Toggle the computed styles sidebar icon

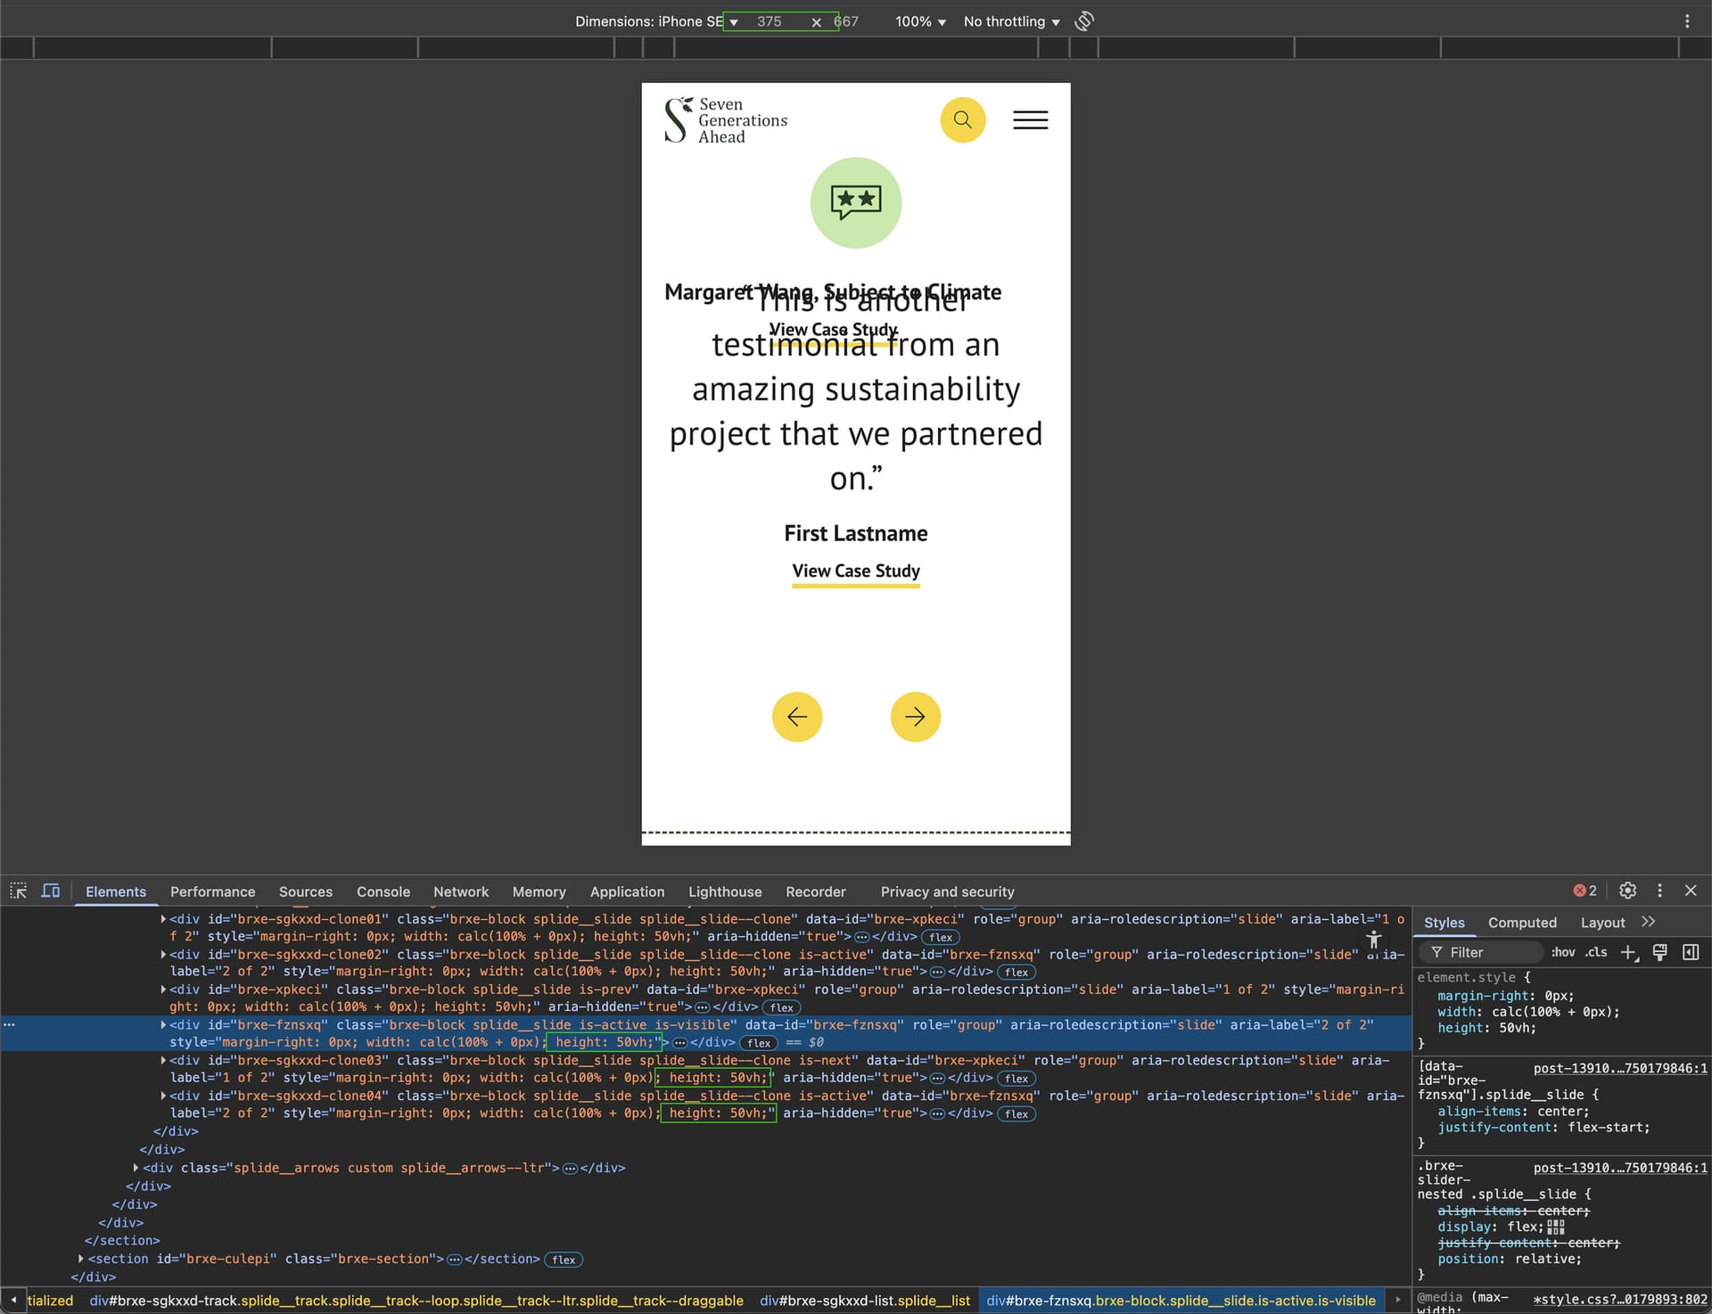click(x=1691, y=953)
